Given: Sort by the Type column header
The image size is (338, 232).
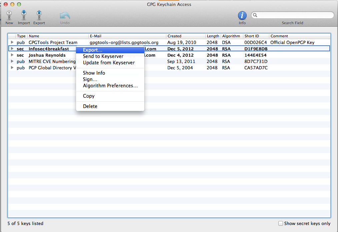Looking at the screenshot, I should tap(21, 36).
